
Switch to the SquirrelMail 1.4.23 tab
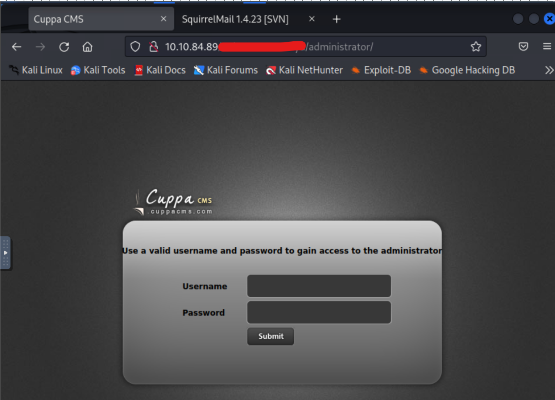click(235, 19)
